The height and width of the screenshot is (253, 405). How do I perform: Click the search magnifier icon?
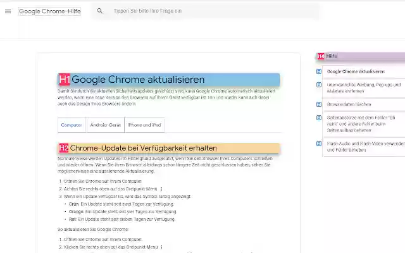click(x=100, y=11)
